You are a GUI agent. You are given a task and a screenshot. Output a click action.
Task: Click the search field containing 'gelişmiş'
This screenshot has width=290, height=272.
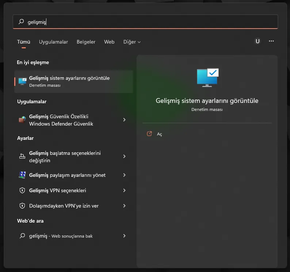click(145, 22)
